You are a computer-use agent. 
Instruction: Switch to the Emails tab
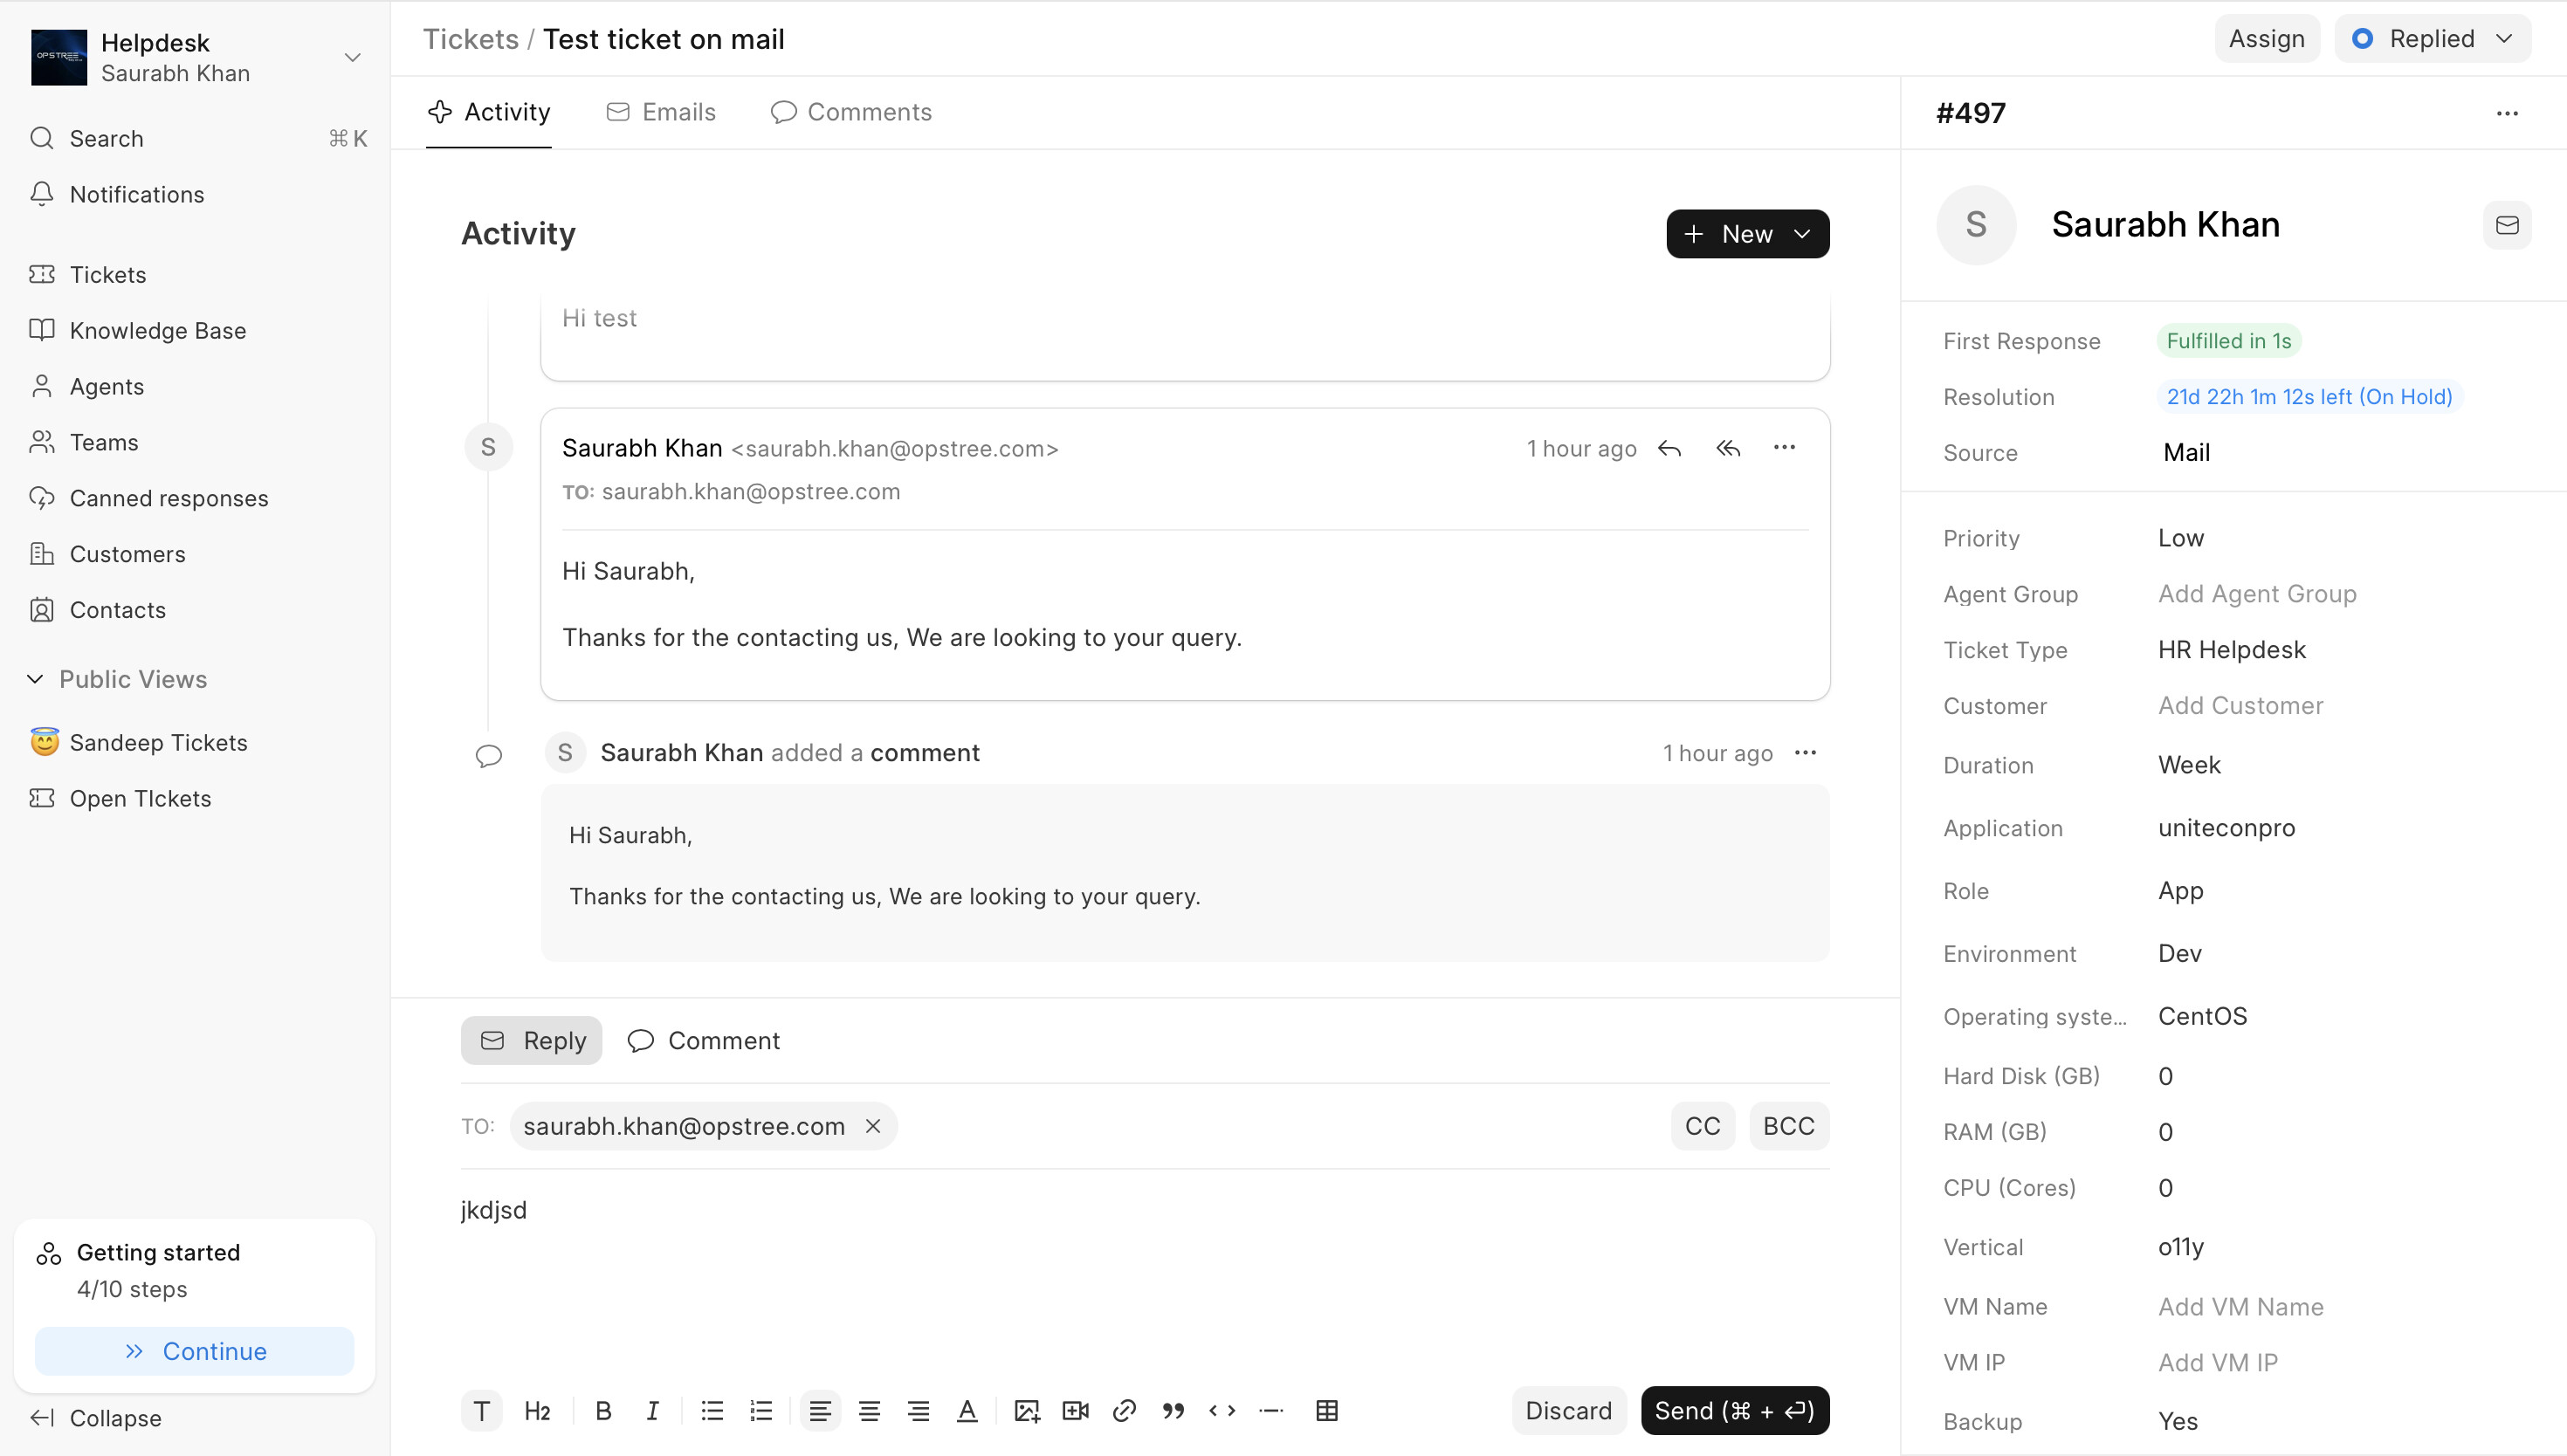click(x=661, y=112)
